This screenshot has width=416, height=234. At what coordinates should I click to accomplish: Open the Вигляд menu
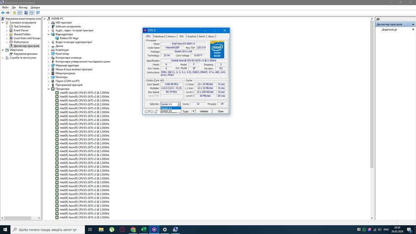[23, 7]
